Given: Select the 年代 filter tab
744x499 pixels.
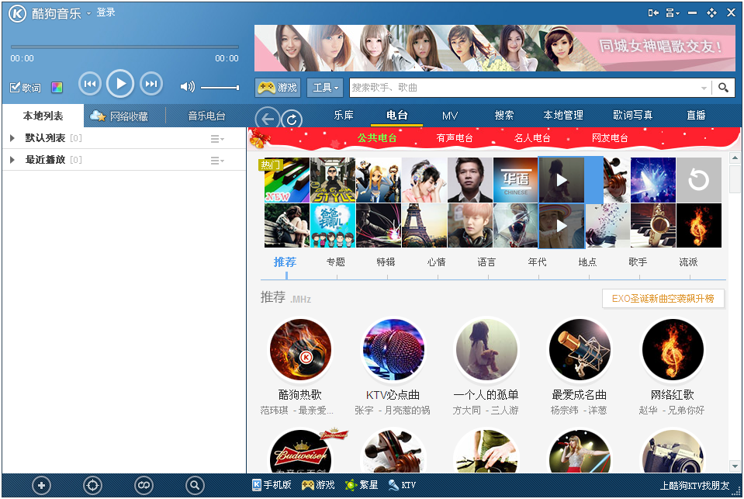Looking at the screenshot, I should [x=537, y=262].
